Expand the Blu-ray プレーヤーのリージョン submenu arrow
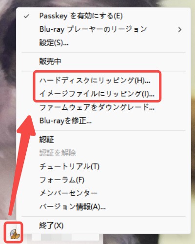The image size is (195, 244). click(180, 29)
